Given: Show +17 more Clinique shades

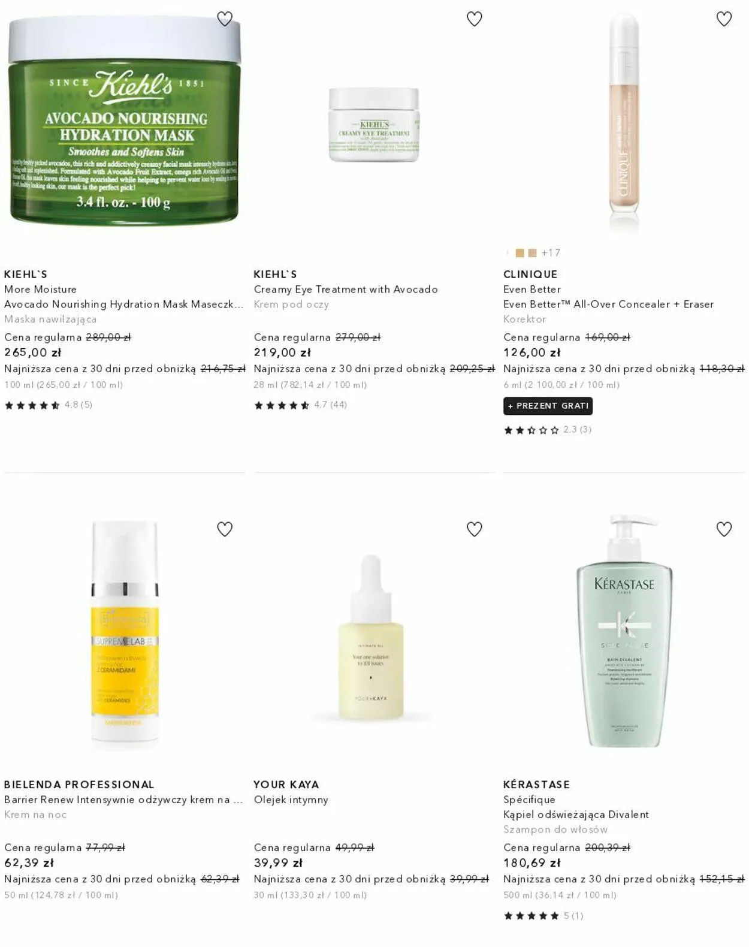Looking at the screenshot, I should (551, 253).
